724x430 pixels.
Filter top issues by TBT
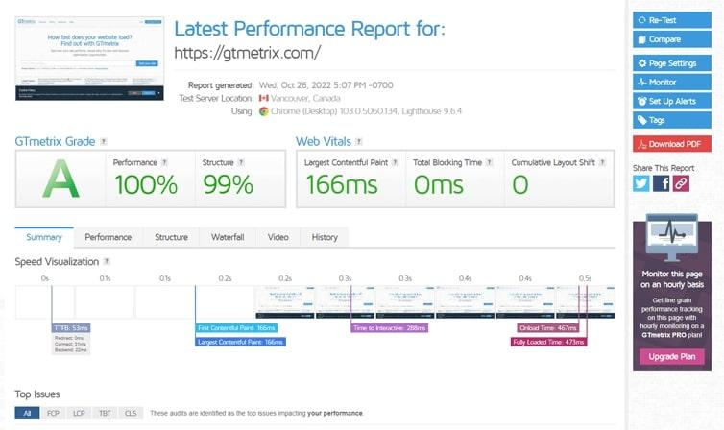pyautogui.click(x=105, y=413)
